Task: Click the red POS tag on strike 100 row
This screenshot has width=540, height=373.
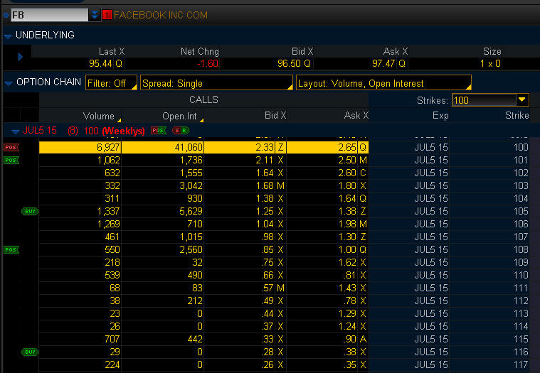Action: coord(10,147)
